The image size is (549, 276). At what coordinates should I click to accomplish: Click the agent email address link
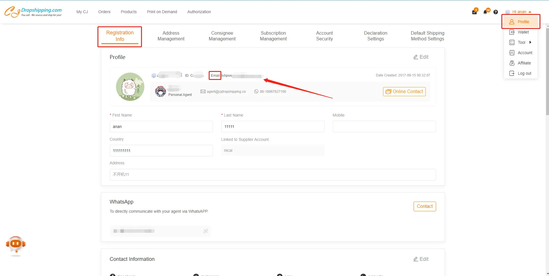226,92
